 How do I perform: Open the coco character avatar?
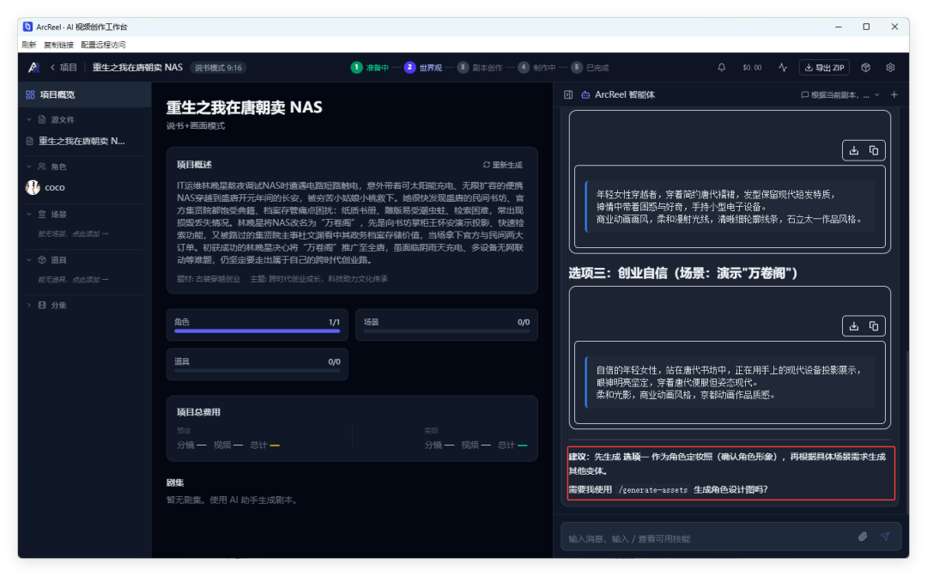click(x=33, y=187)
